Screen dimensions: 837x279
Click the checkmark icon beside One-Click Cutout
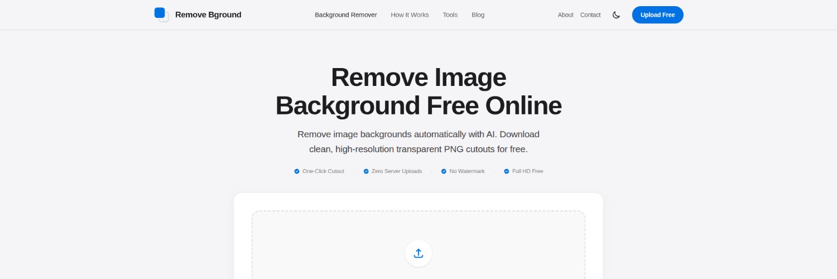[297, 171]
